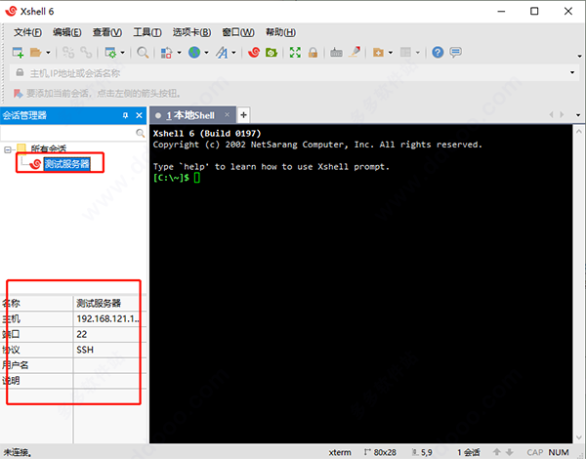The image size is (586, 459).
Task: Click the magnifier Find icon in toolbar
Action: pos(143,52)
